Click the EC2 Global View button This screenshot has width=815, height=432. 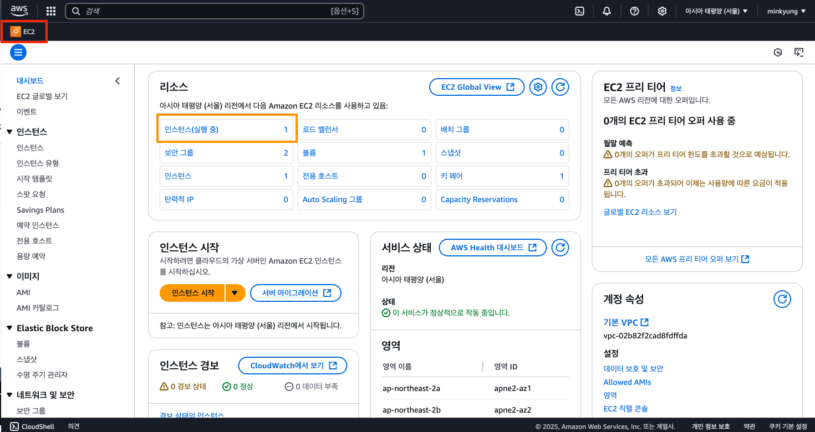477,87
